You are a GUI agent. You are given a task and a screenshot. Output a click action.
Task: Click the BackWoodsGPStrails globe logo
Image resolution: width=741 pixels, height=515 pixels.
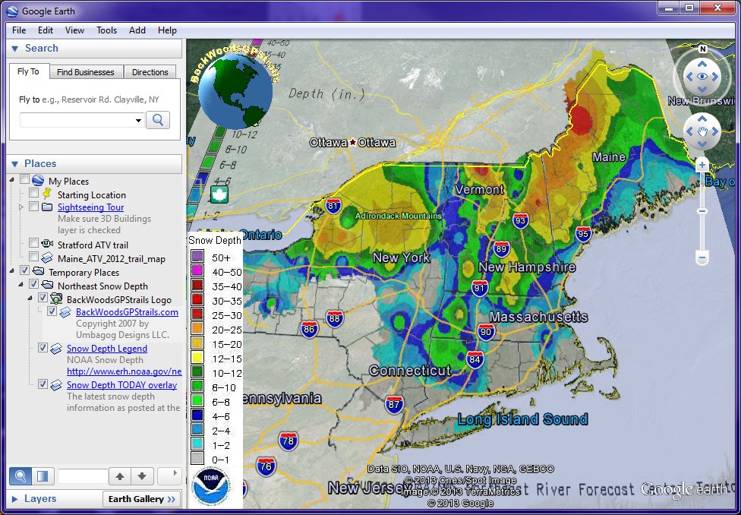pos(235,91)
